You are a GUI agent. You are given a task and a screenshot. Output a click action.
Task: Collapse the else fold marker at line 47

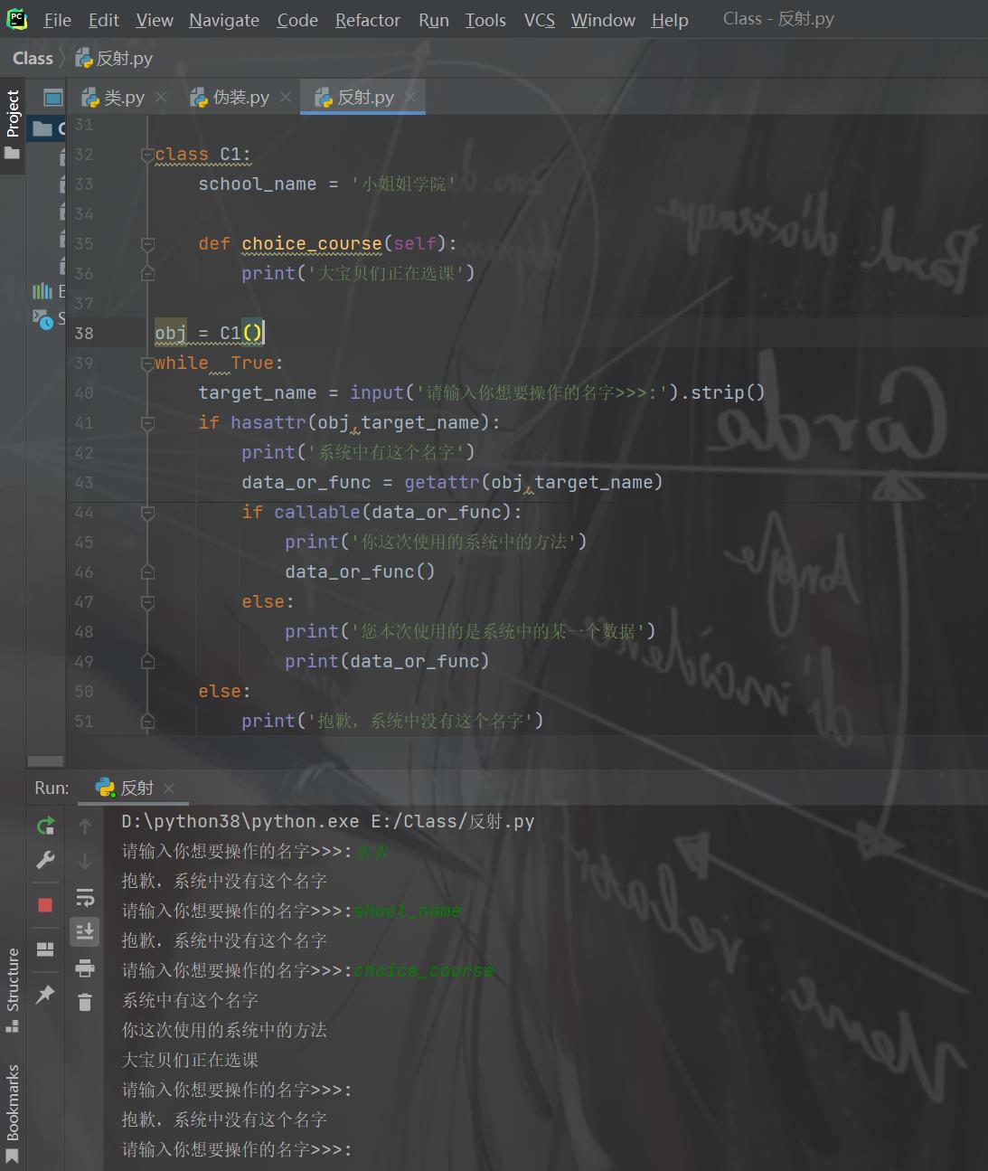pos(147,602)
